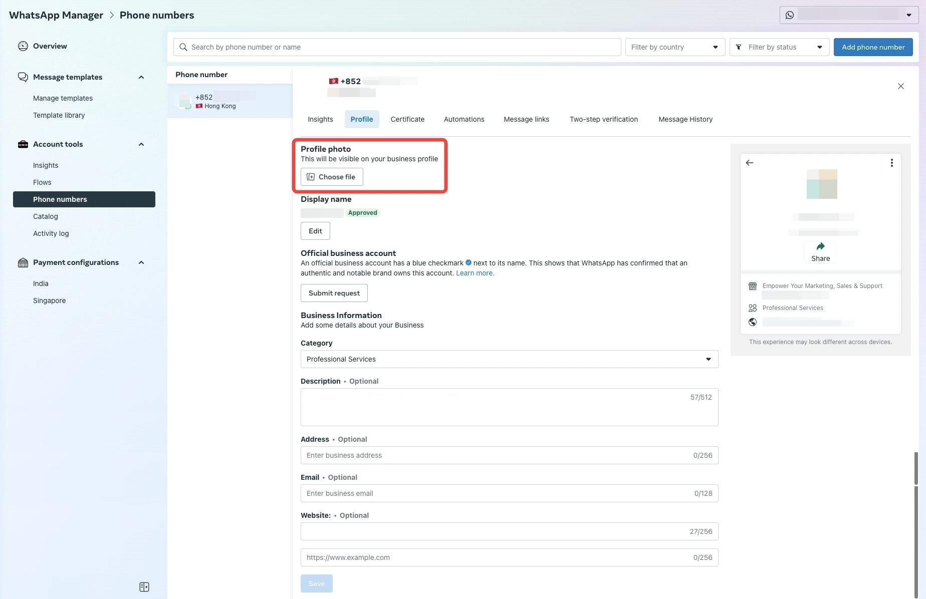
Task: Click the WhatsApp Manager breadcrumb
Action: 56,15
